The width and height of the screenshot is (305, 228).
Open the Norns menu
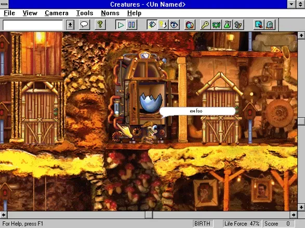[x=110, y=13]
